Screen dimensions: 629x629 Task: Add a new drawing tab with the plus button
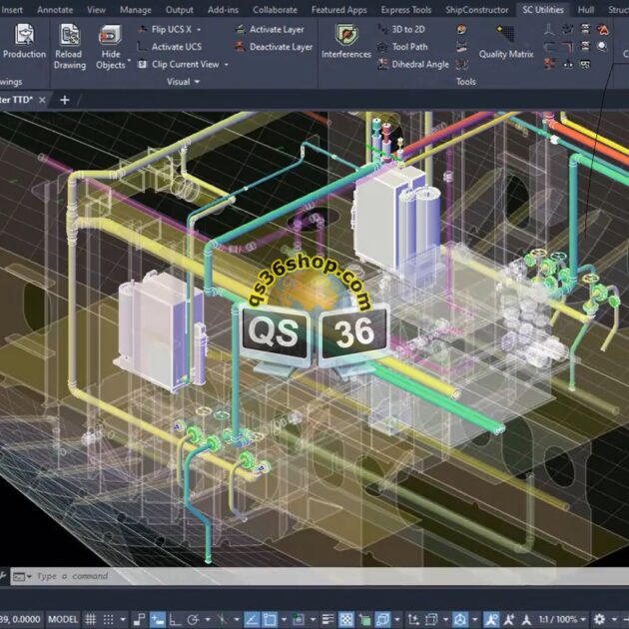(x=65, y=100)
